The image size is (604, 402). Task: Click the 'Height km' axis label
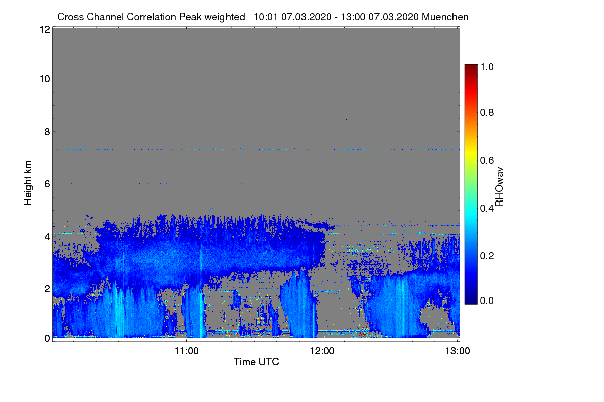click(x=28, y=183)
